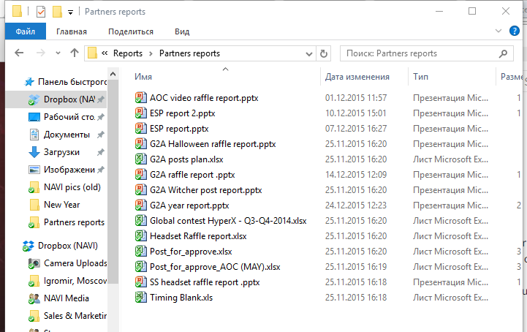Screen dimensions: 527x332
Task: Open the Файл menu tab
Action: point(26,31)
